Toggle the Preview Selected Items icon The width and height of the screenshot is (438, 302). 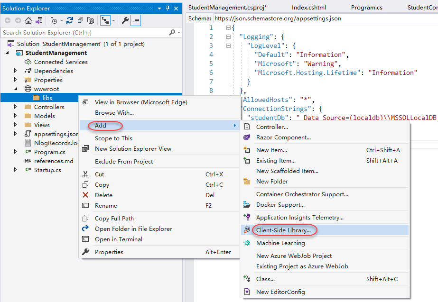(x=135, y=20)
